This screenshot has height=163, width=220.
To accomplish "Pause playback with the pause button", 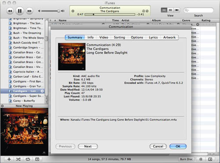I will (x=20, y=11).
